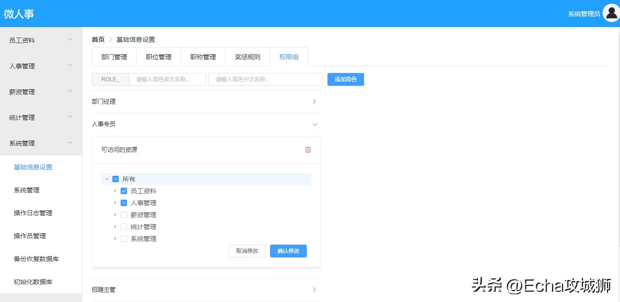This screenshot has width=620, height=302.
Task: Check the 统计管理 checkbox
Action: coord(124,226)
